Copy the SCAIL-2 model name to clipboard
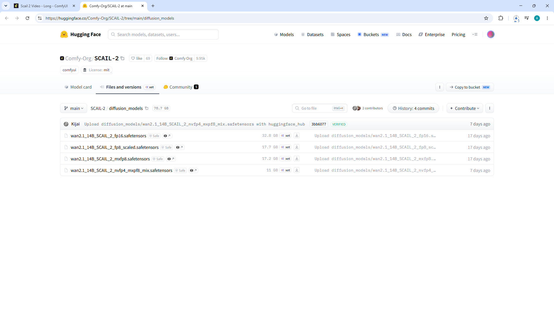554x332 pixels. 122,58
